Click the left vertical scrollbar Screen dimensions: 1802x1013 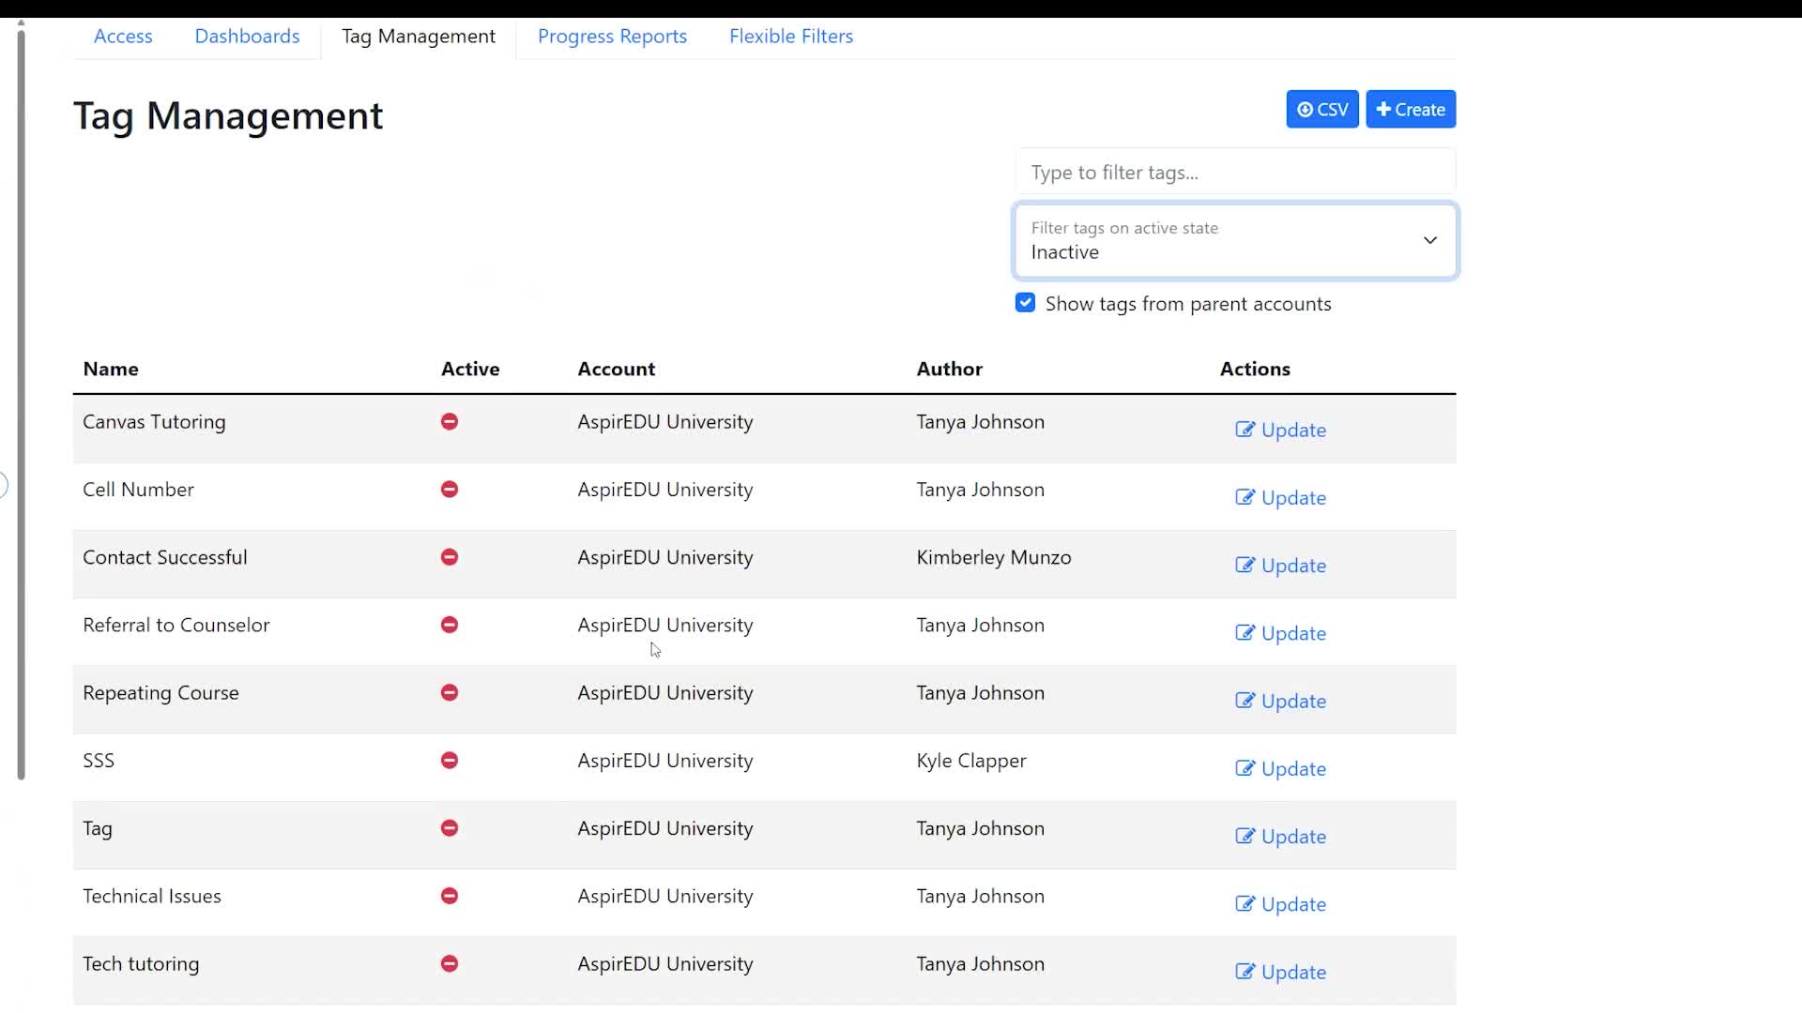tap(21, 403)
